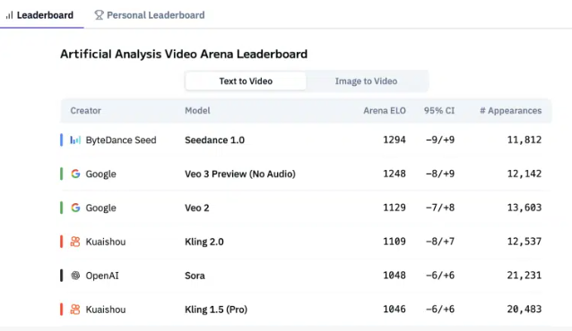Open the Personal Leaderboard tab

tap(150, 15)
